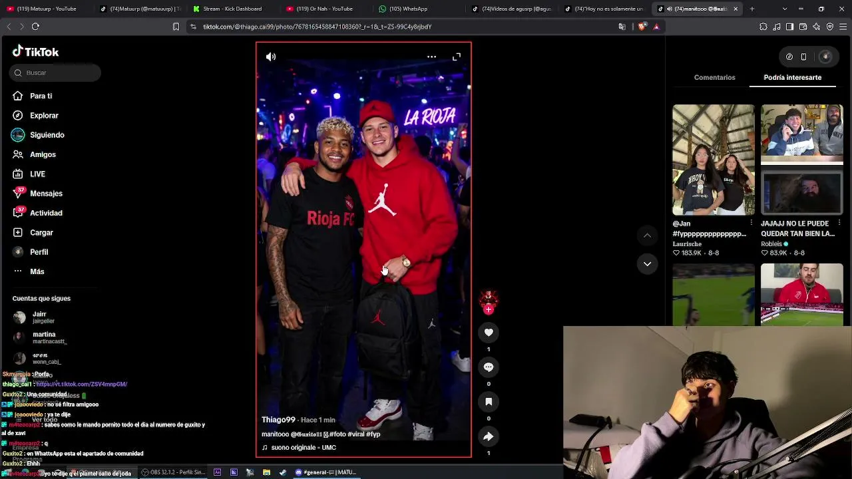Open Laurische's profile name
Image resolution: width=852 pixels, height=479 pixels.
tap(687, 244)
